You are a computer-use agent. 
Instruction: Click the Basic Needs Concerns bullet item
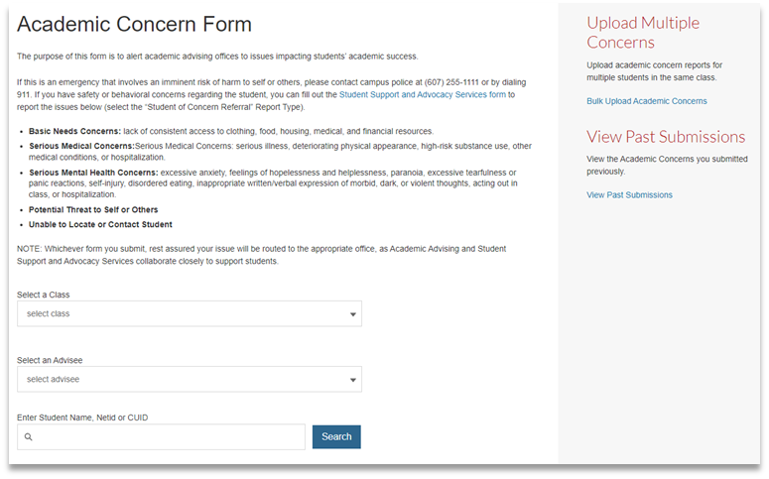tap(230, 131)
